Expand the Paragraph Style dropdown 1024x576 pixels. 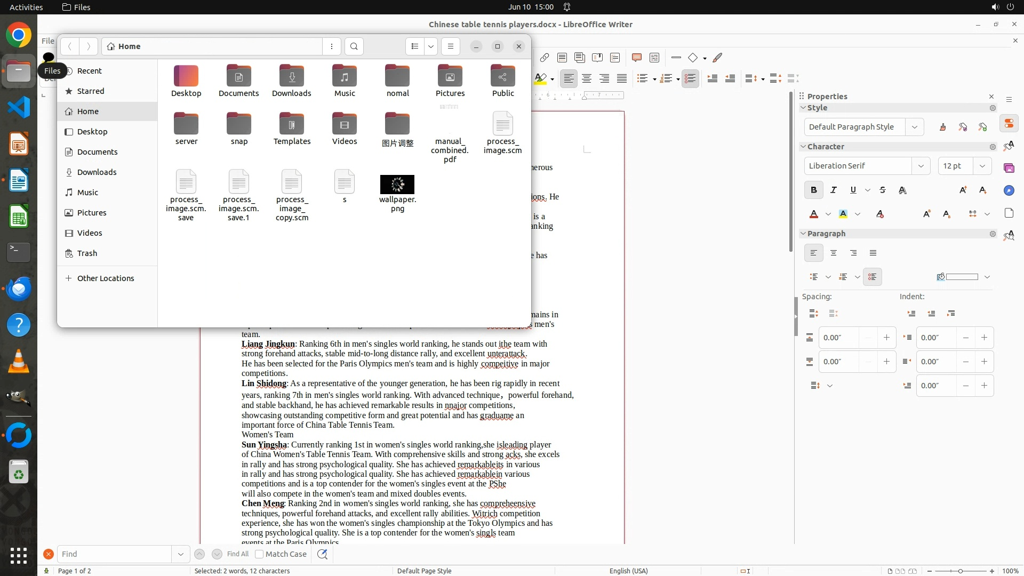pos(915,127)
